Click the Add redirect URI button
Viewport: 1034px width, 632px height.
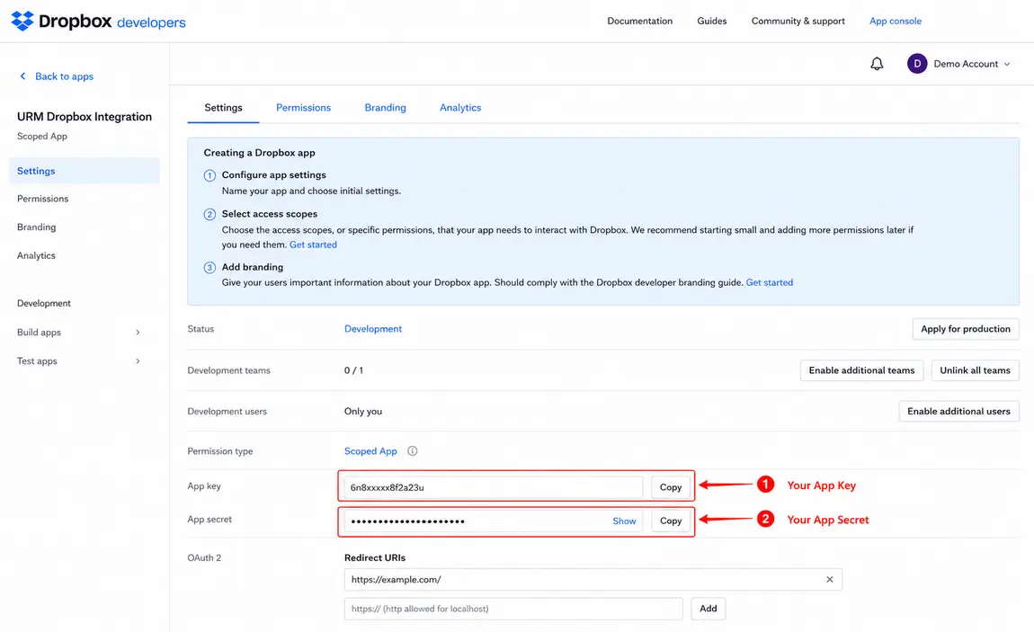point(709,609)
